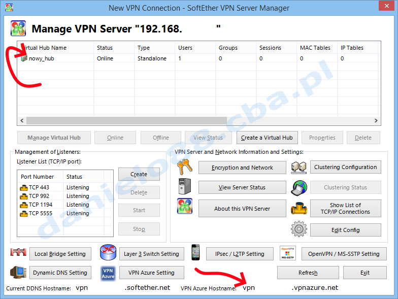Image resolution: width=398 pixels, height=299 pixels.
Task: Sort hubs by Type column header
Action: (x=155, y=48)
